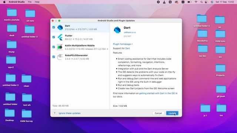Viewport: 237px width, 133px height.
Task: Click the Spotlight search icon in menu bar
Action: [x=201, y=2]
